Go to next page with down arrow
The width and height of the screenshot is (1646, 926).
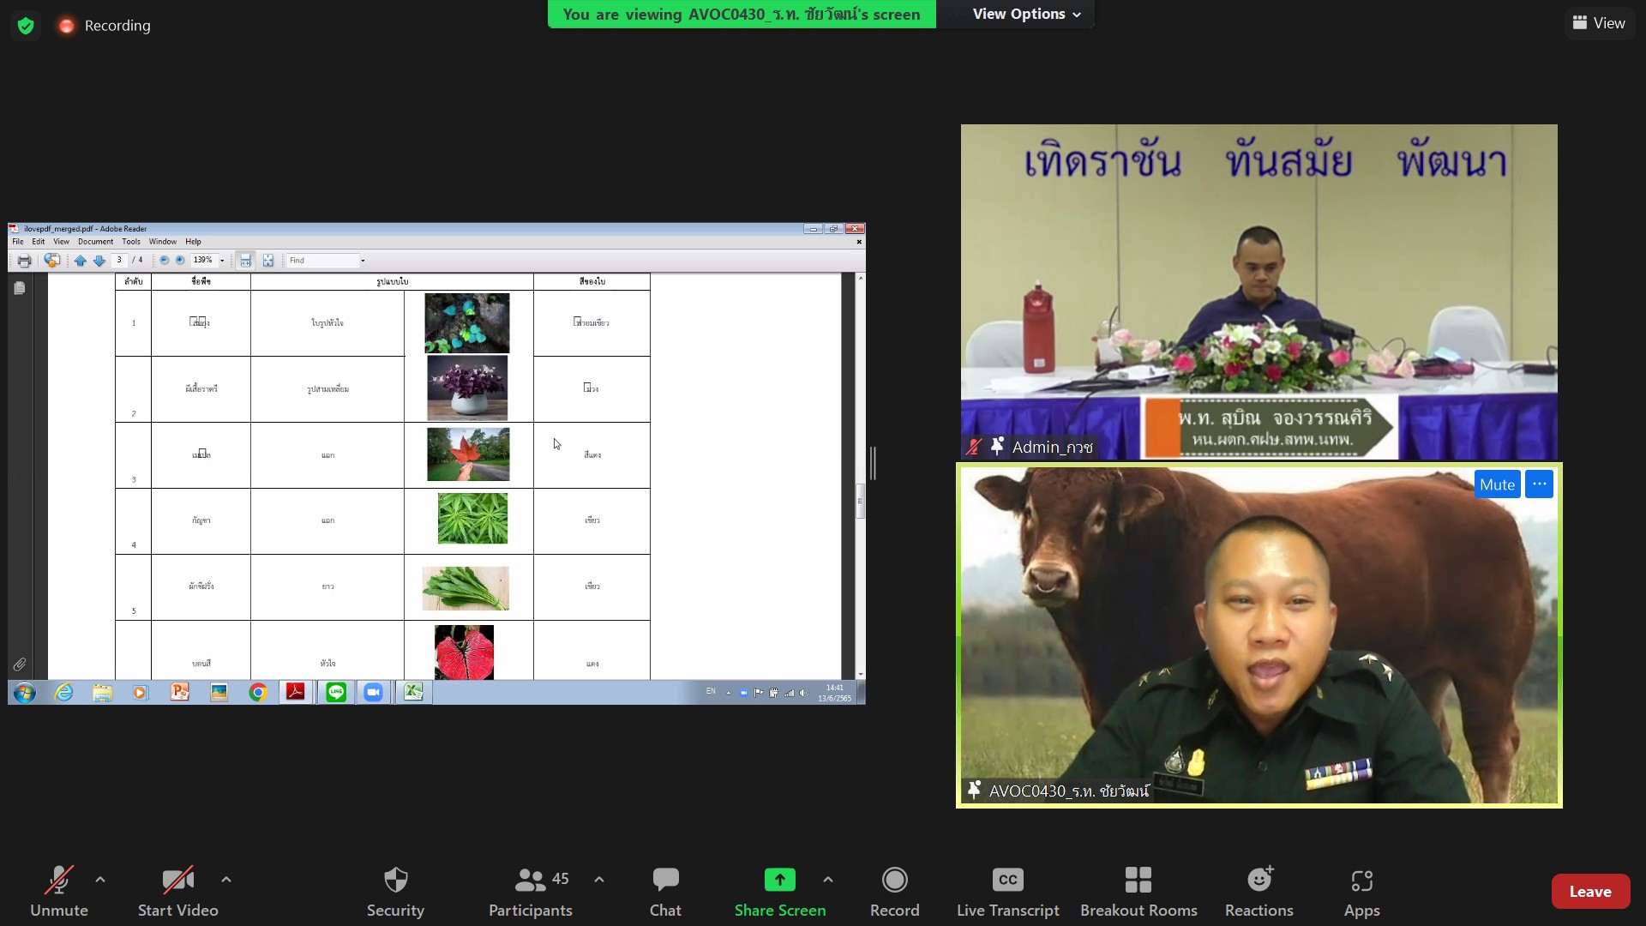[99, 261]
